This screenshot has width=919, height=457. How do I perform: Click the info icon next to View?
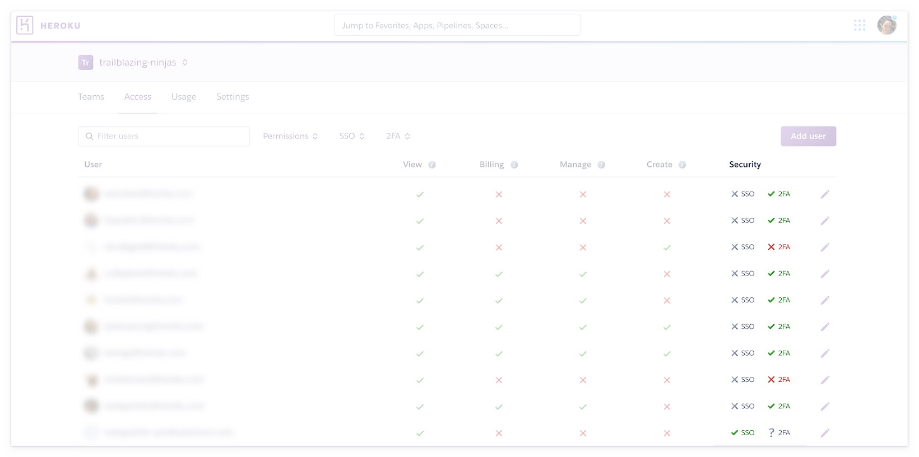click(x=432, y=165)
